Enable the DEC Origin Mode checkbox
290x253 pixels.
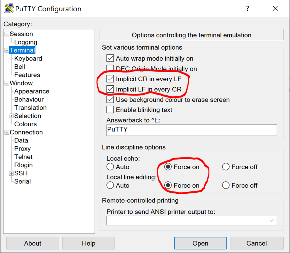110,69
